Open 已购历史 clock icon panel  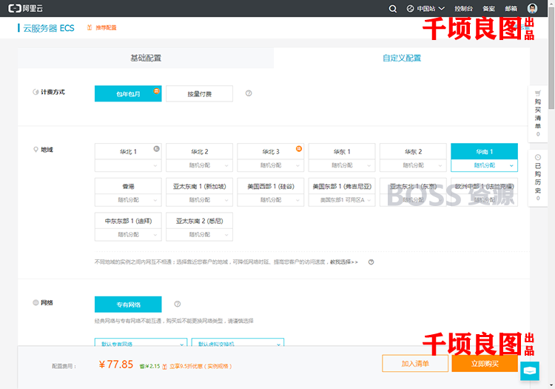click(538, 178)
